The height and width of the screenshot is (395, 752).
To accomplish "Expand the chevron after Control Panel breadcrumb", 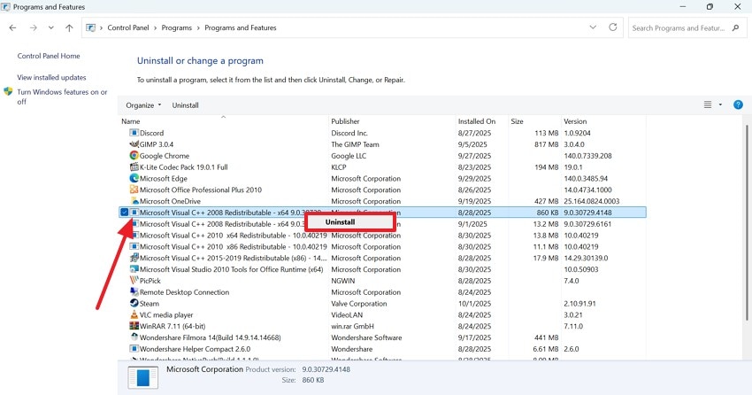I will (x=156, y=27).
